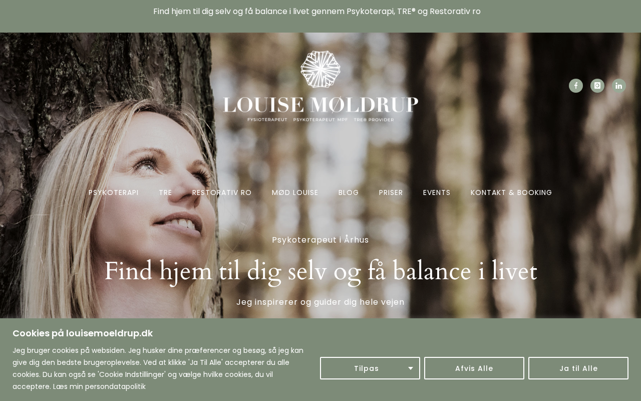Open the Restorativ Ro menu item
641x401 pixels.
(x=222, y=192)
